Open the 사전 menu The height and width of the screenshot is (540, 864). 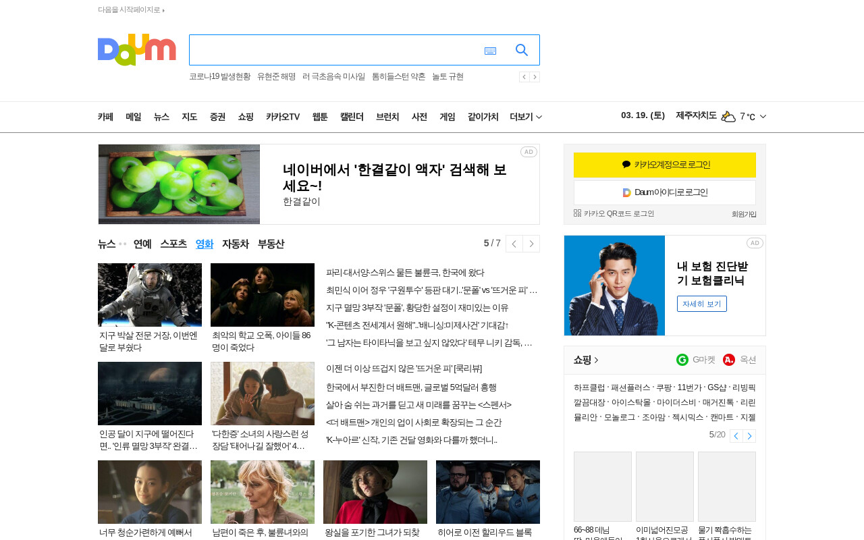(x=419, y=117)
